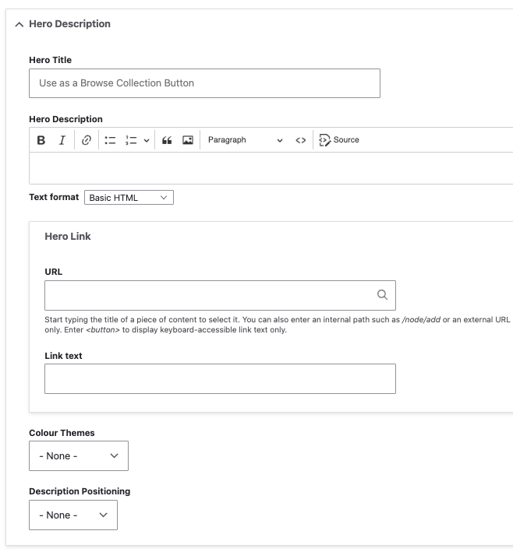
Task: Click the Link text label
Action: coord(63,356)
